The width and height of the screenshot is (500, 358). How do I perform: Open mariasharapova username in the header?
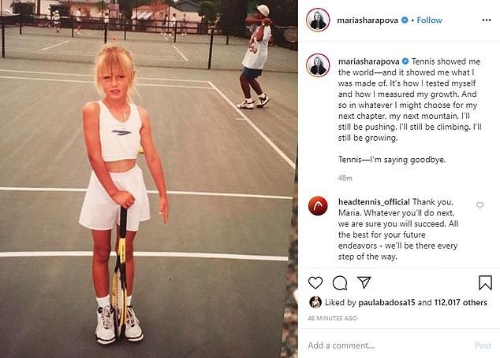click(x=368, y=20)
